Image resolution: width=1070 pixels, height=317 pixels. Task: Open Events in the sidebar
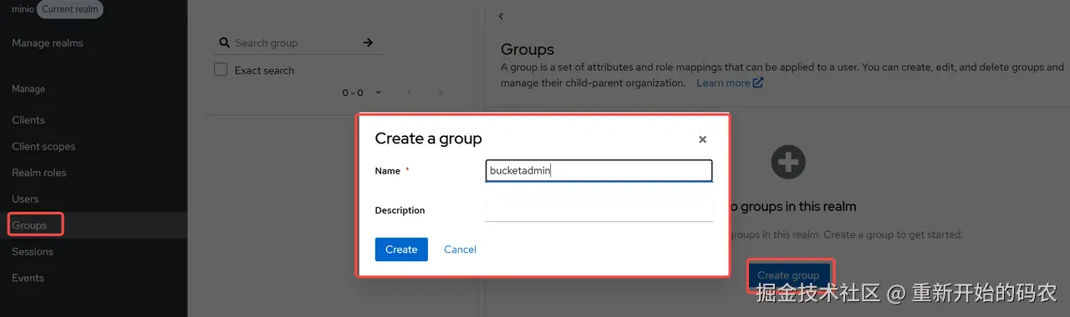coord(28,278)
